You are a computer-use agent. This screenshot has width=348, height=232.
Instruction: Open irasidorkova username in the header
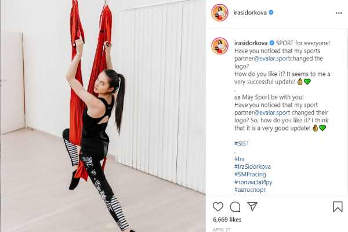point(250,13)
